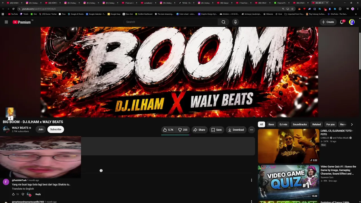View site information icon in address bar
This screenshot has height=203, width=361.
[19, 9]
